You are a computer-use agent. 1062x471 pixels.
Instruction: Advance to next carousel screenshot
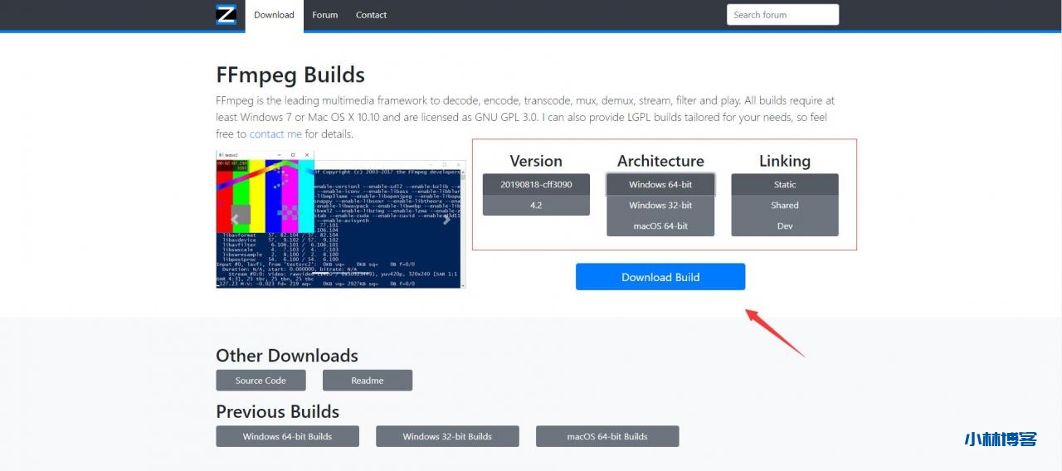tap(446, 220)
